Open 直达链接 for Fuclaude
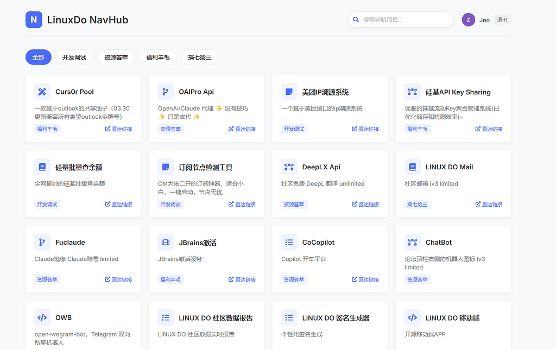Image resolution: width=556 pixels, height=350 pixels. point(118,279)
